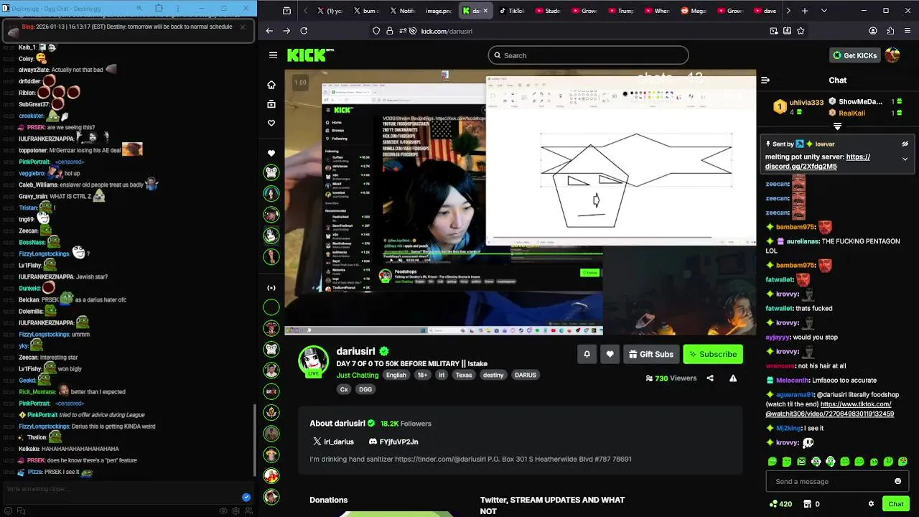Image resolution: width=919 pixels, height=517 pixels.
Task: Open the extensions icon in DGG chat window
Action: pyautogui.click(x=159, y=8)
